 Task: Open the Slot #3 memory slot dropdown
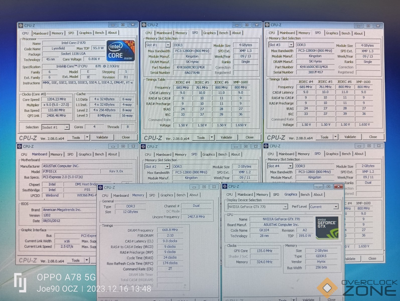click(x=291, y=45)
